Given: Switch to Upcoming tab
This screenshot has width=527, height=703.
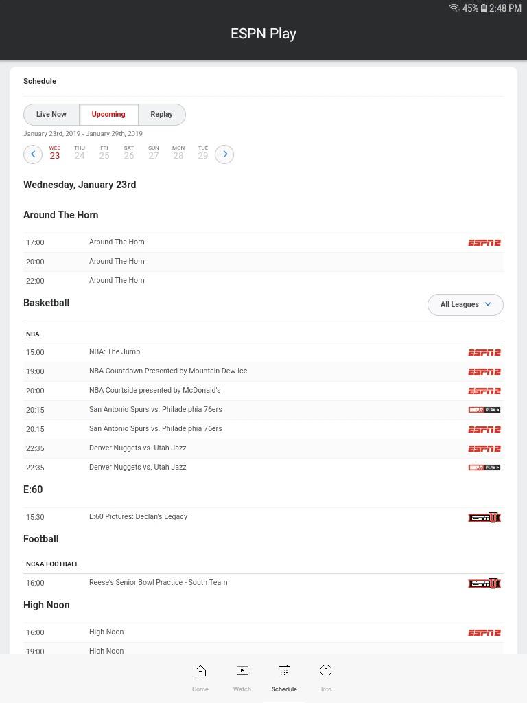Looking at the screenshot, I should click(108, 115).
